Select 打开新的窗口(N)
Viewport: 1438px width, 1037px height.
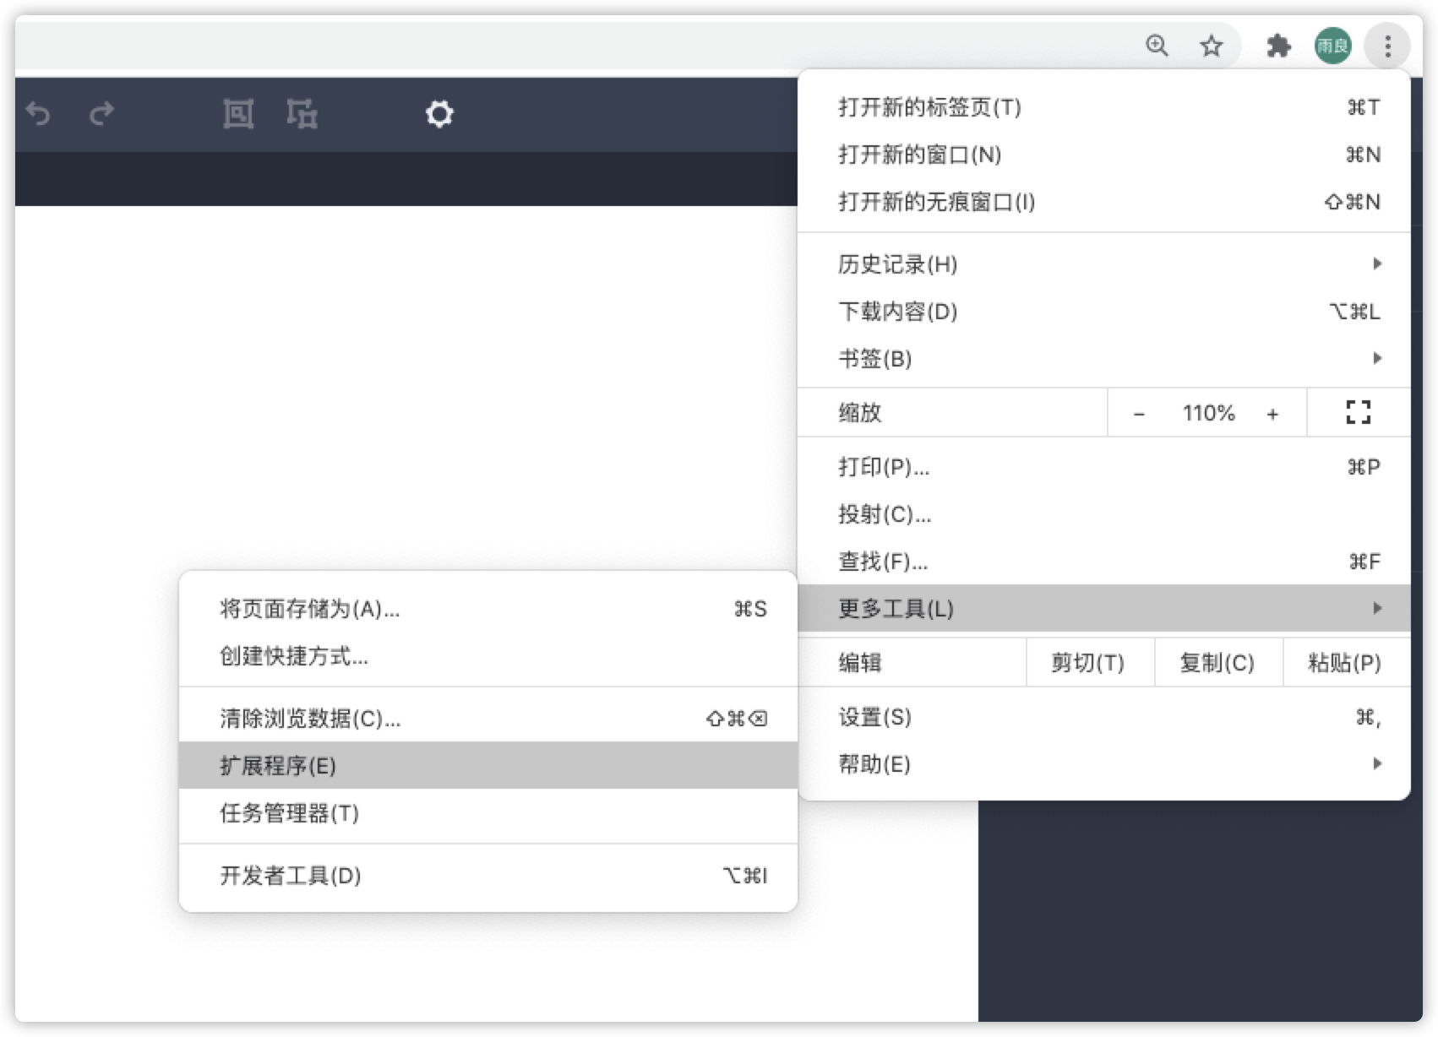tap(1104, 155)
